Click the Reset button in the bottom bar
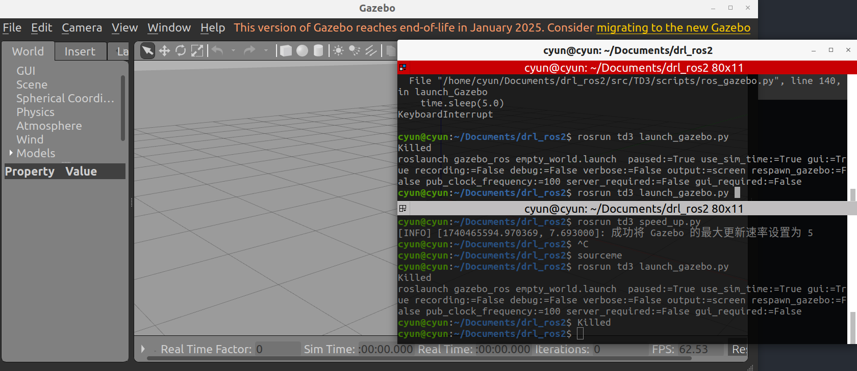The width and height of the screenshot is (857, 371). click(x=738, y=349)
